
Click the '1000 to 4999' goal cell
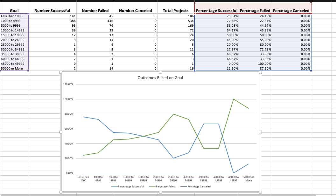coord(14,21)
